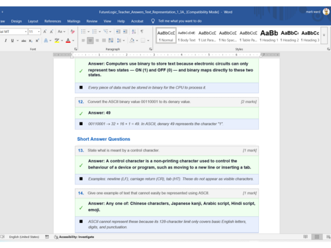
Task: Toggle strikethrough formatting
Action: pyautogui.click(x=24, y=40)
